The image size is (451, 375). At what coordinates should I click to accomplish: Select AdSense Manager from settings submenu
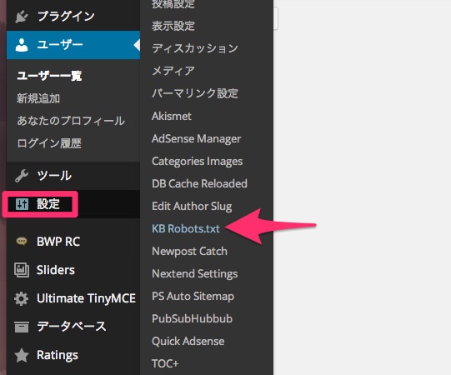[x=197, y=139]
